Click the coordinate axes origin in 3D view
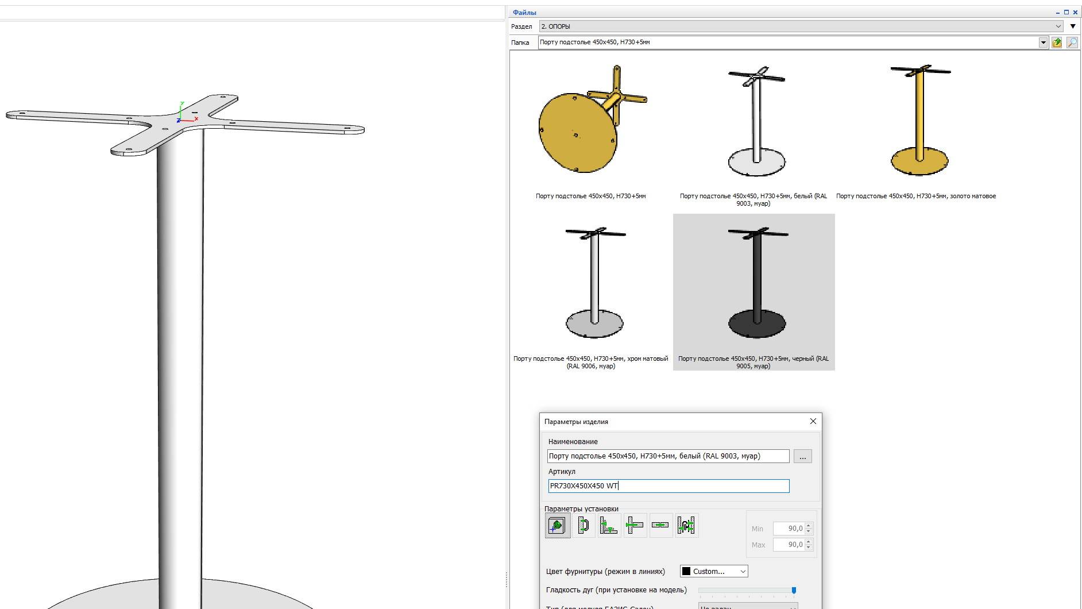 (180, 121)
